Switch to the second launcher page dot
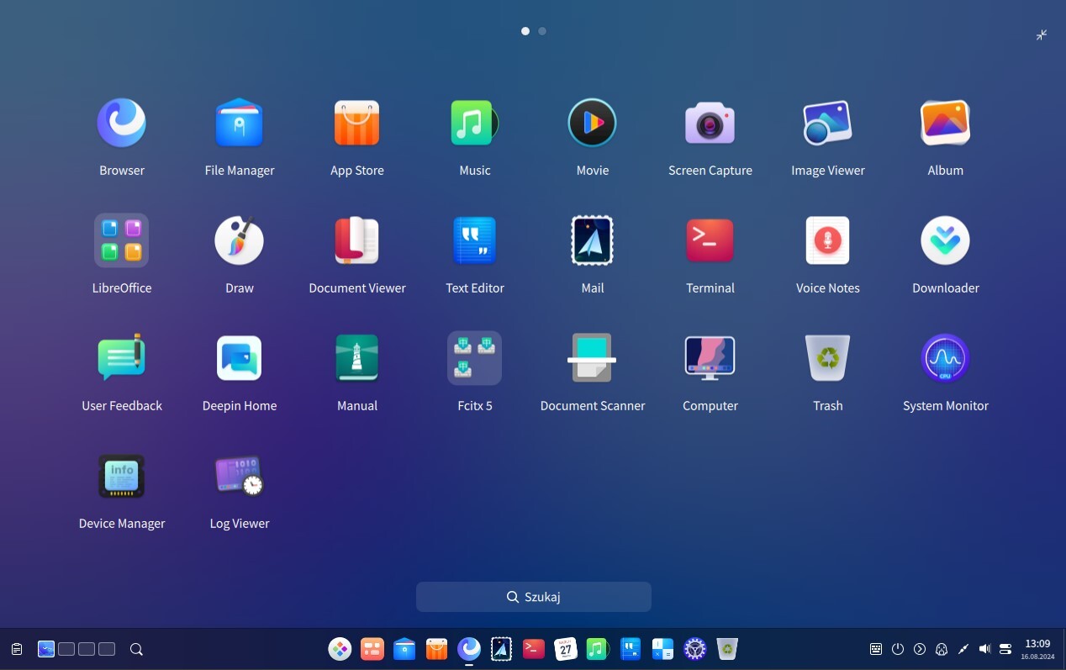The image size is (1066, 670). [542, 31]
